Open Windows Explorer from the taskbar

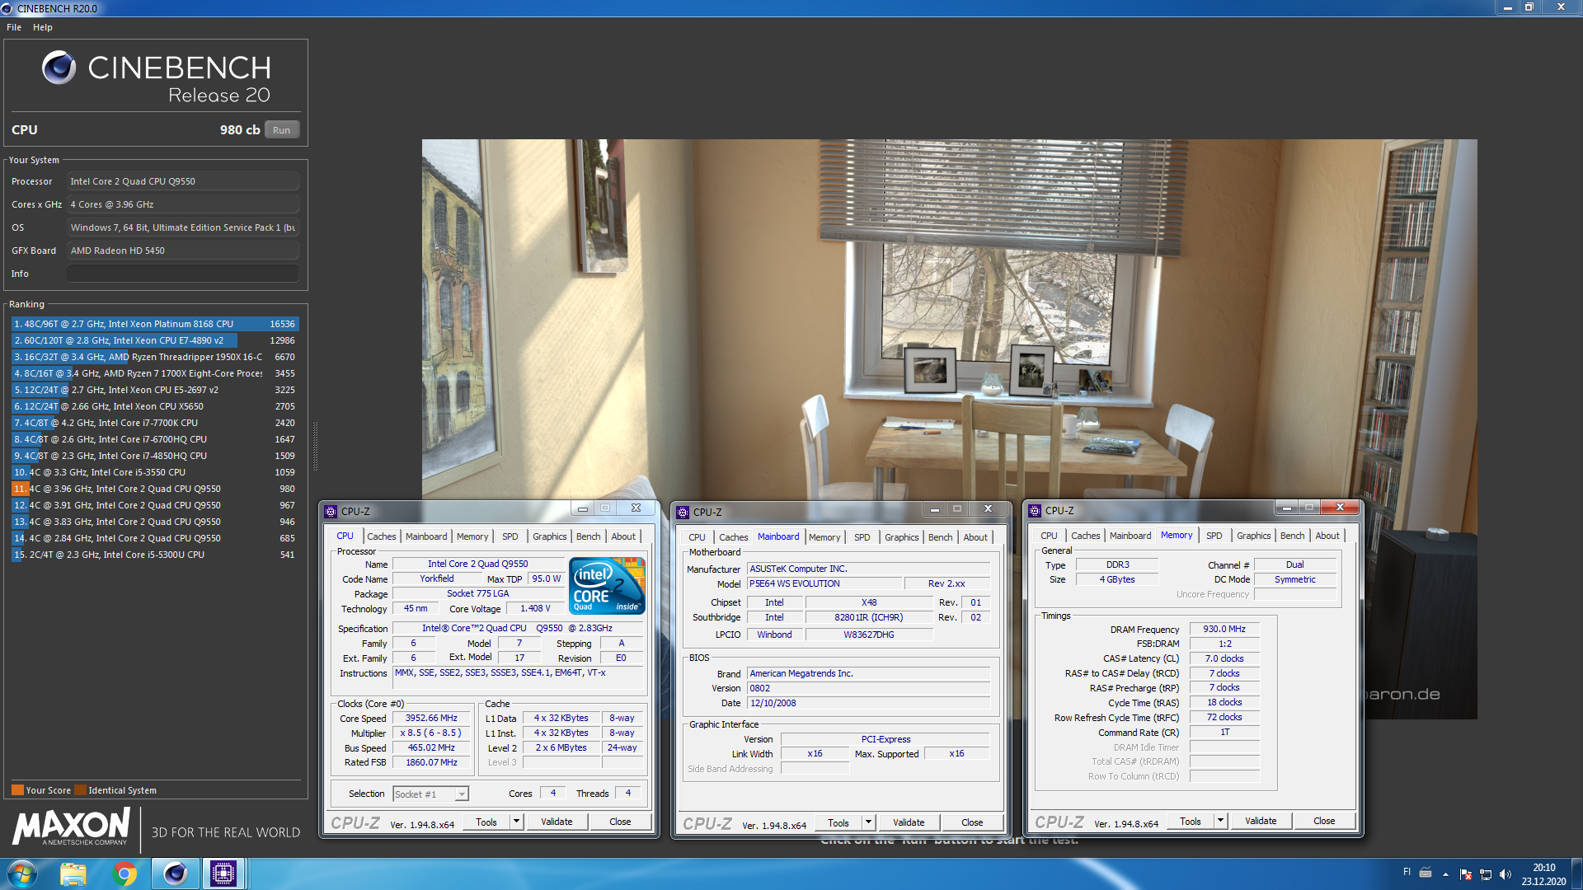click(73, 874)
